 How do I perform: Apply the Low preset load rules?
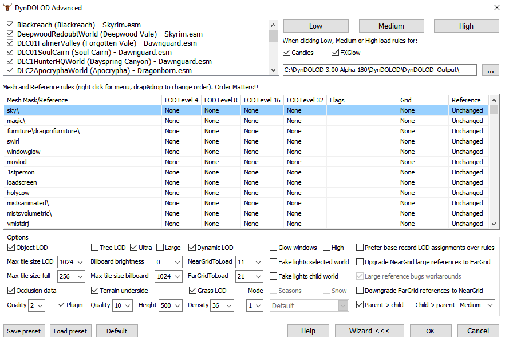click(x=315, y=26)
